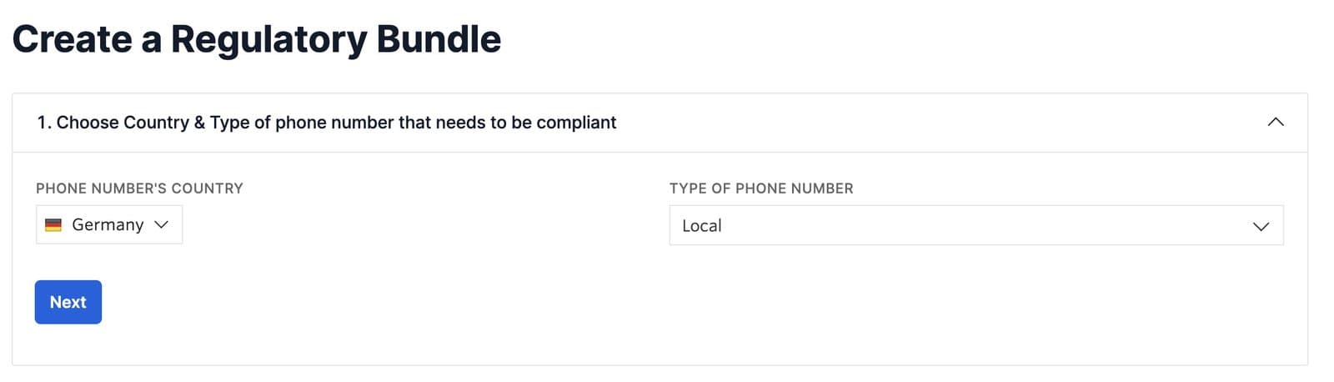Open the Phone Number's Country dropdown
This screenshot has height=382, width=1334.
(x=109, y=225)
